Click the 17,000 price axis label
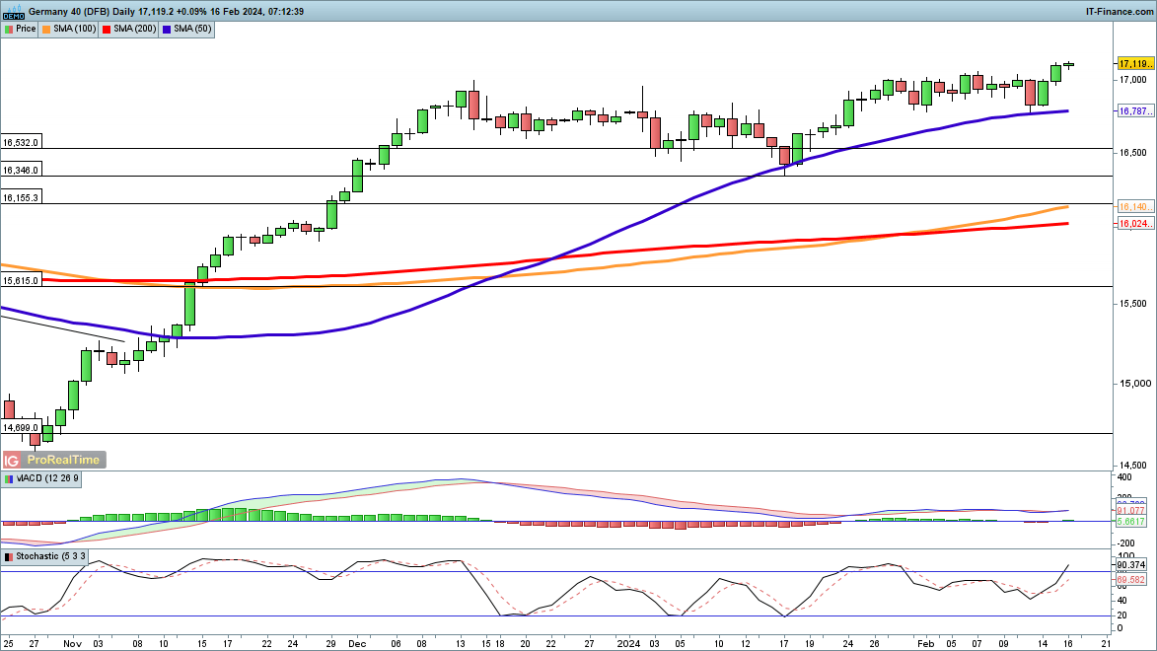The image size is (1157, 651). [x=1133, y=80]
